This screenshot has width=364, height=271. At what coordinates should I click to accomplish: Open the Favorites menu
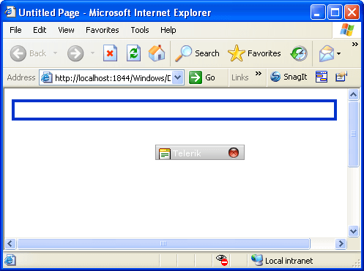[103, 30]
